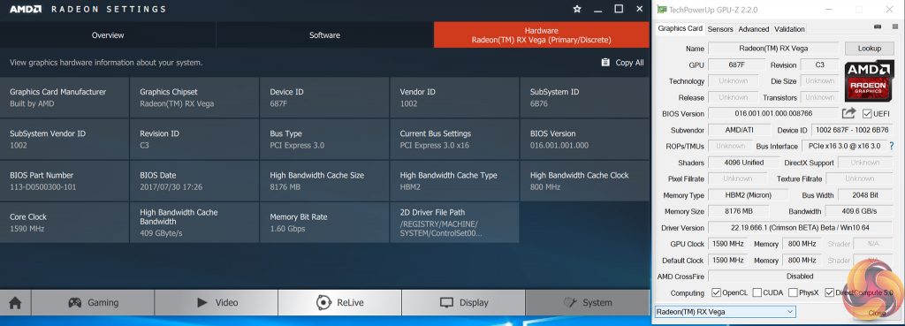Viewport: 905px width, 326px height.
Task: Go to the Home icon in bottom bar
Action: click(x=15, y=302)
